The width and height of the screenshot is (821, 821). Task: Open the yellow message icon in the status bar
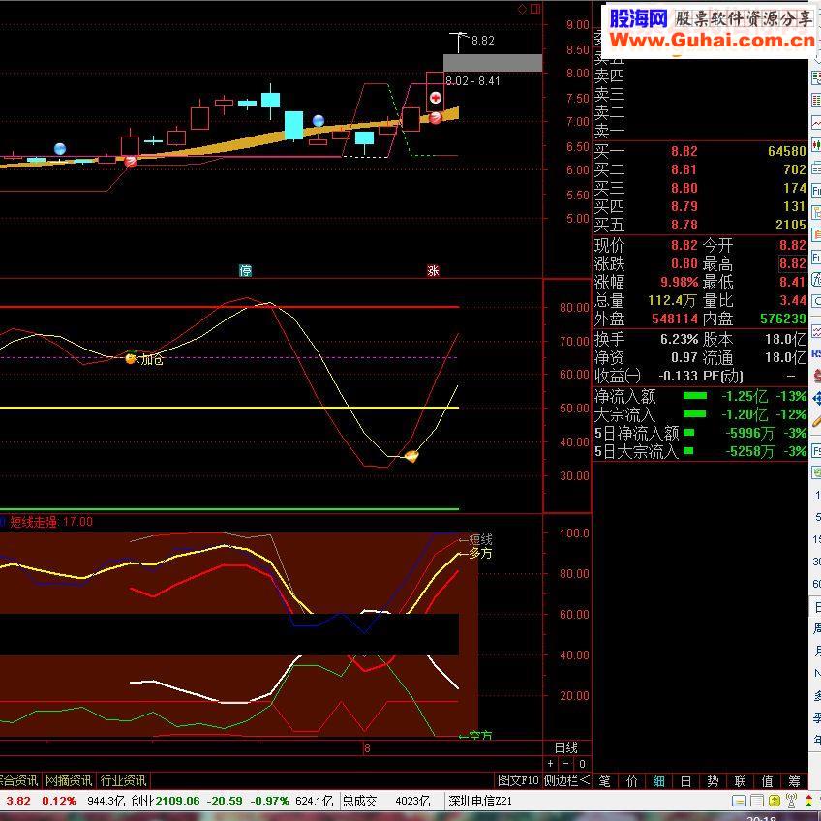click(x=739, y=801)
